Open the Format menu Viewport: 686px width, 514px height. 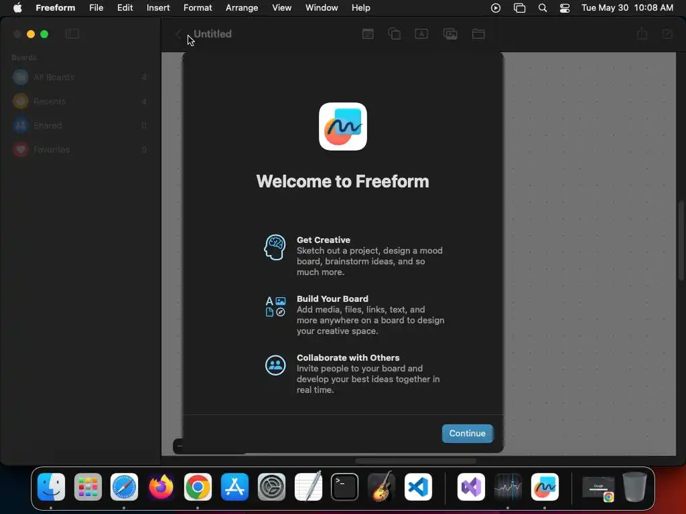pyautogui.click(x=198, y=8)
